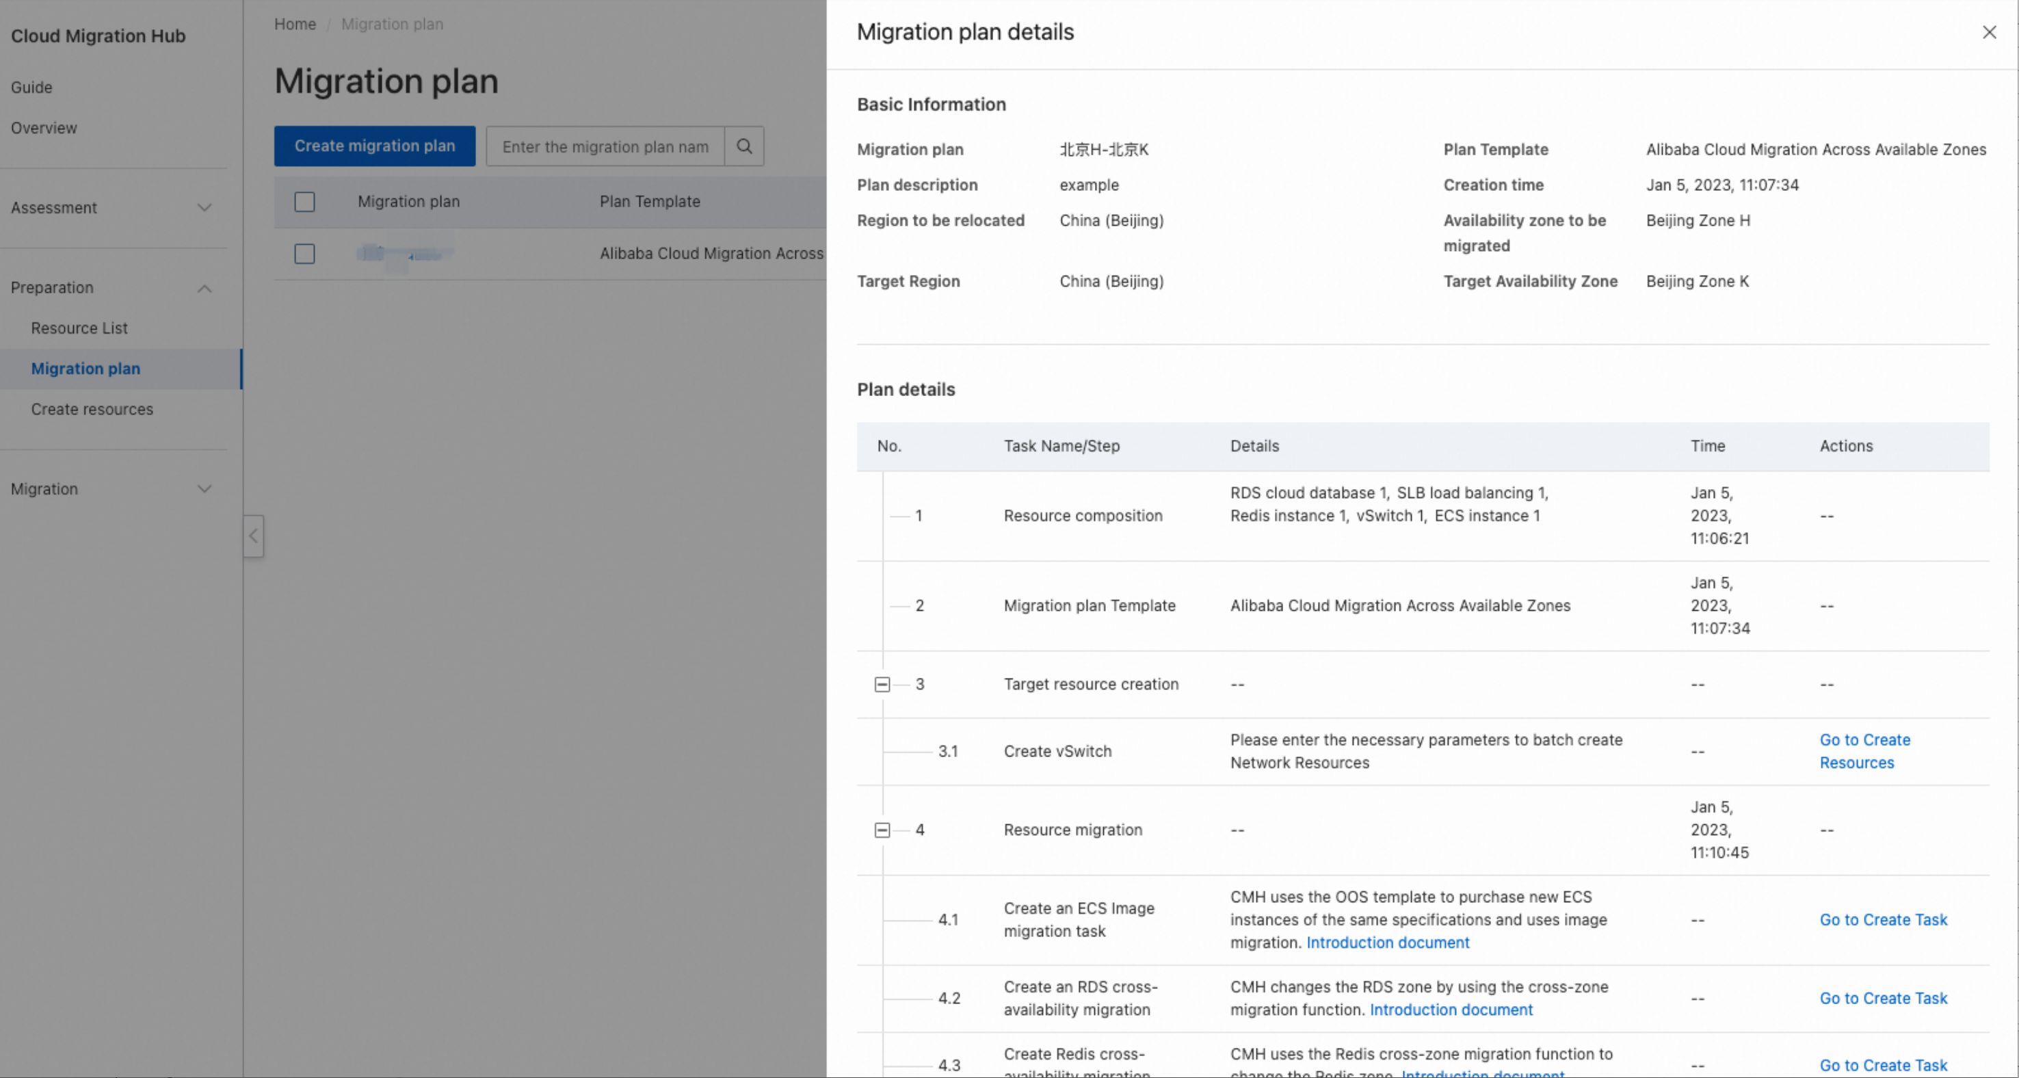Click Go to Create Task for step 4.2
Viewport: 2019px width, 1078px height.
(x=1883, y=998)
